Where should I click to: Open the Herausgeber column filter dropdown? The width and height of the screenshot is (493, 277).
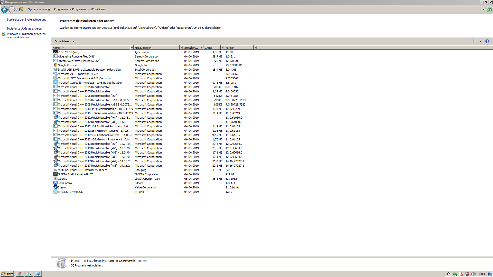(181, 48)
